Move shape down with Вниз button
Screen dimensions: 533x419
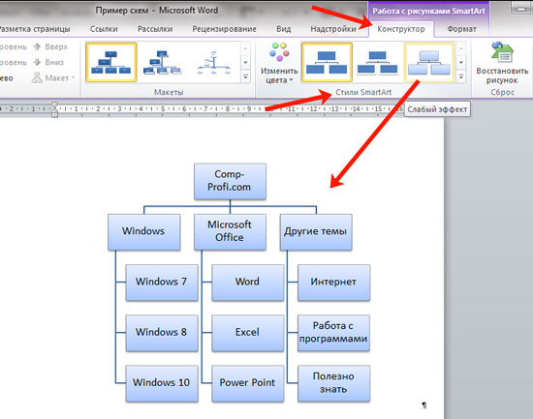pos(48,62)
